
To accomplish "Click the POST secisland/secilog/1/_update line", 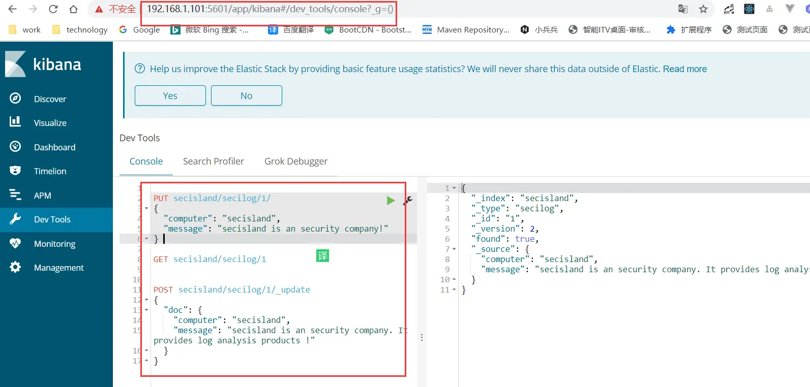I will [232, 289].
